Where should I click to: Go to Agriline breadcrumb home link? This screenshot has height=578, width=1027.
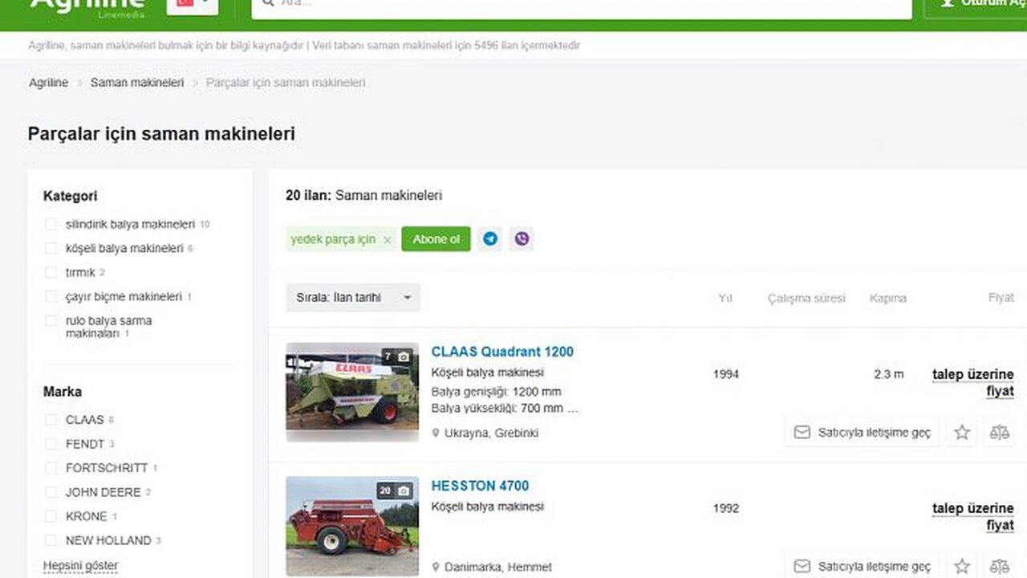coord(49,83)
